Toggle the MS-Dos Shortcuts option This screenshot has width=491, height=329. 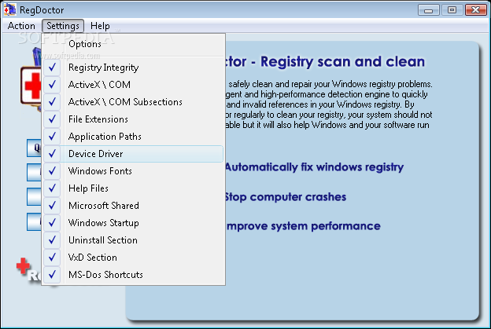point(134,275)
